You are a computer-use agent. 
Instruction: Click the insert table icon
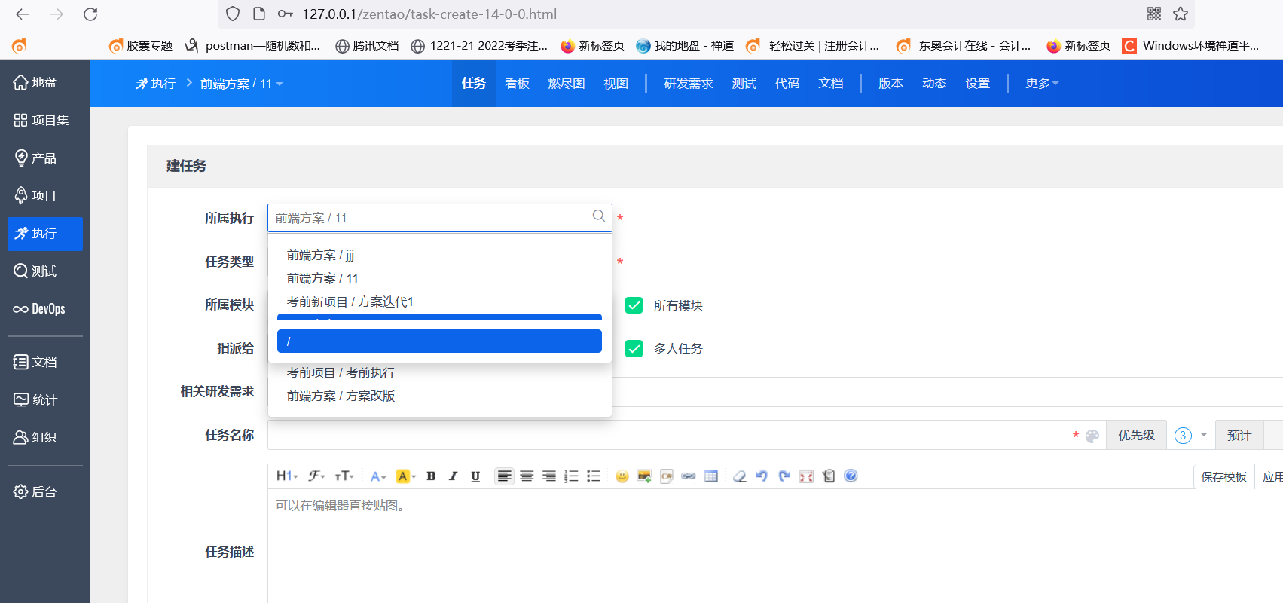click(710, 476)
